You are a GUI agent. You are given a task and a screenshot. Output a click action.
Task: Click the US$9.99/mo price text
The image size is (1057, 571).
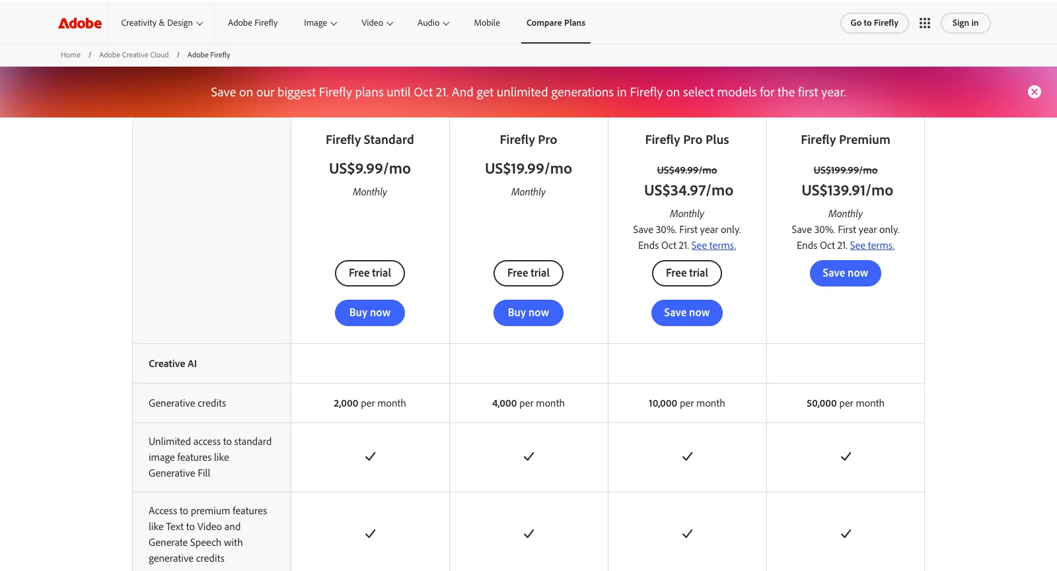point(370,169)
